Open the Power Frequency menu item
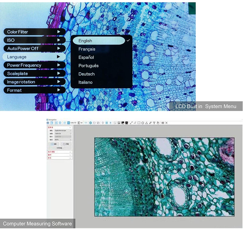Screen dimensions: 243x231 [x=34, y=65]
